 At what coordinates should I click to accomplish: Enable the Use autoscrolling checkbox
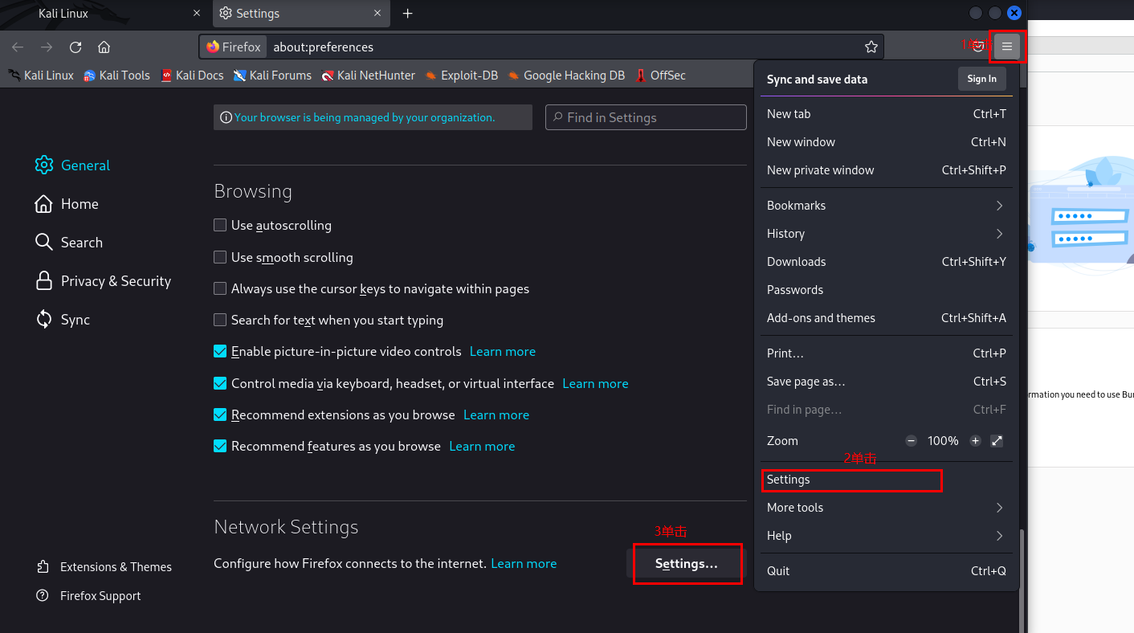[220, 226]
